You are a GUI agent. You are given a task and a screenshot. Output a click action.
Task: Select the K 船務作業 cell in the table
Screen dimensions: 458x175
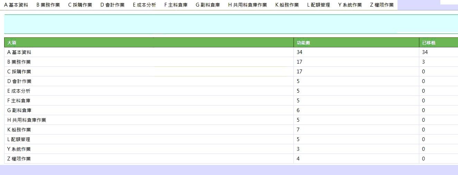pos(149,130)
